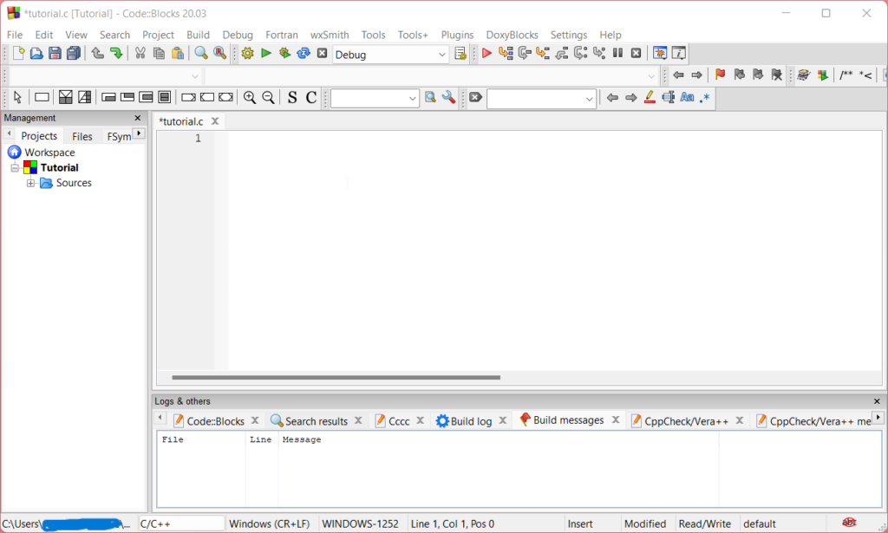The height and width of the screenshot is (533, 888).
Task: Start debugging with the red arrow icon
Action: (x=486, y=54)
